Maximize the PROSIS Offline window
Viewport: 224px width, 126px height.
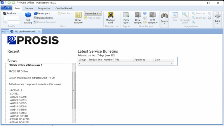209,3
